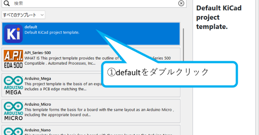The image size is (259, 135).
Task: Click the 'Default KiCad project template.' preview heading
Action: click(x=219, y=17)
